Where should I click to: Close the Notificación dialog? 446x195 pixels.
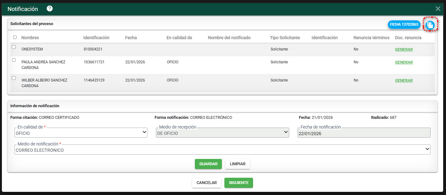438,9
